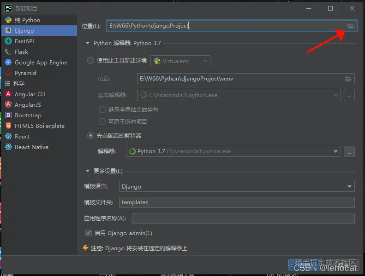Choose the React project icon

8,136
